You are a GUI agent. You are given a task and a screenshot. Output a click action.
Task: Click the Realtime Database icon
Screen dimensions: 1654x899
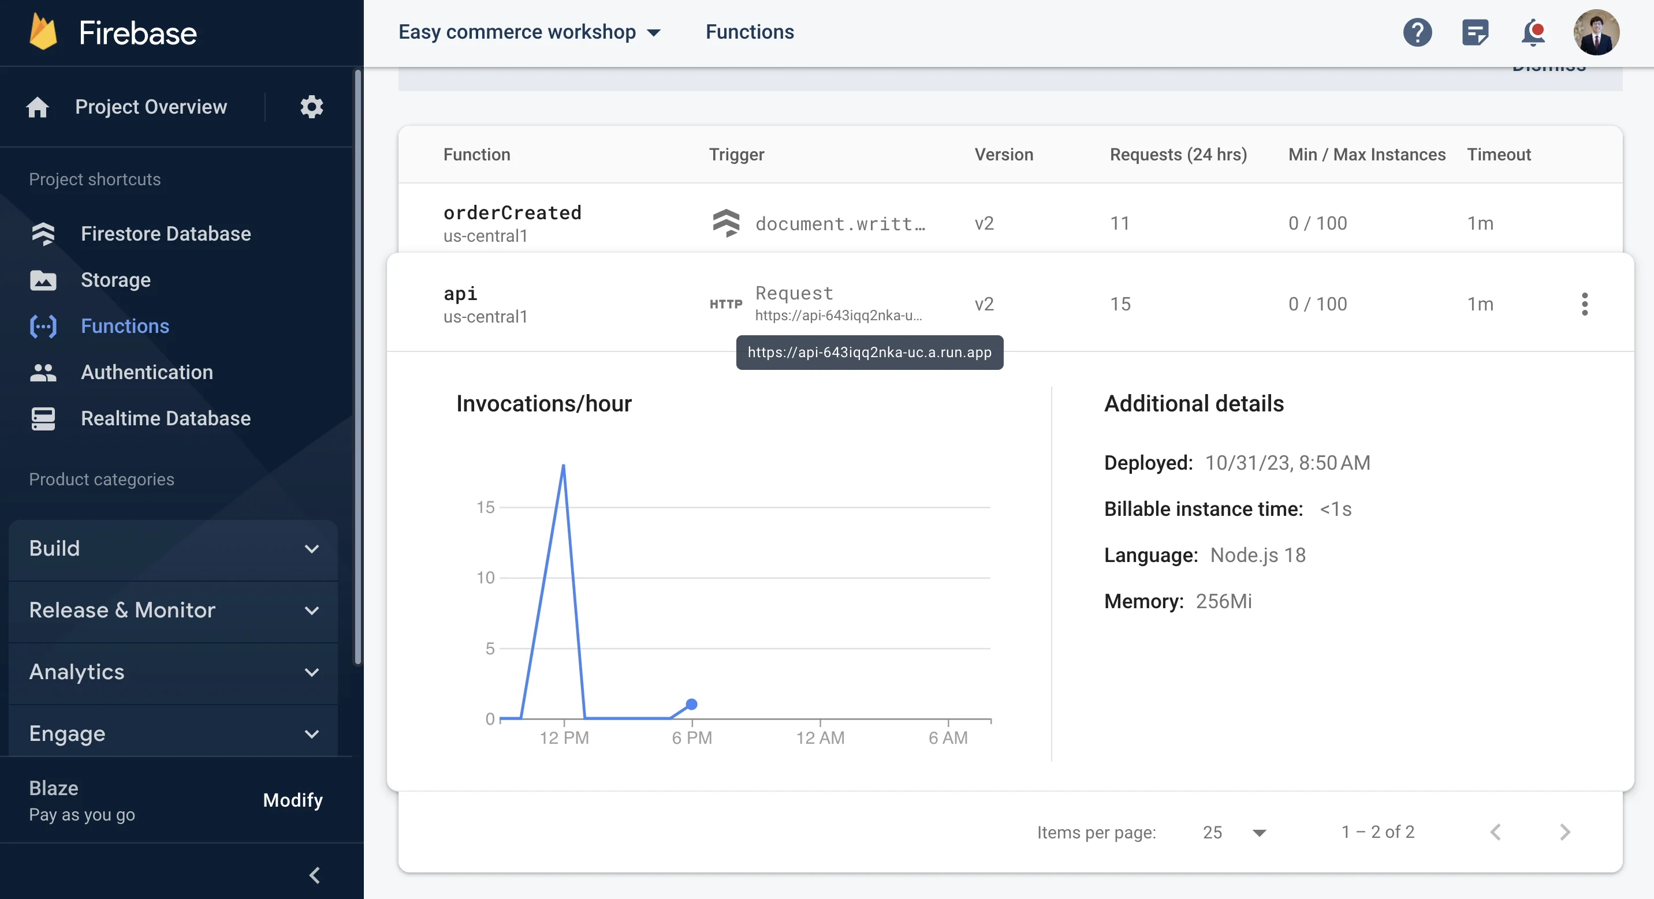click(x=43, y=418)
